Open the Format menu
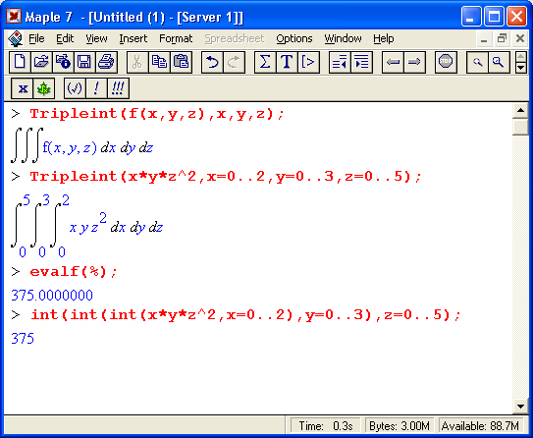This screenshot has height=438, width=533. (x=176, y=38)
